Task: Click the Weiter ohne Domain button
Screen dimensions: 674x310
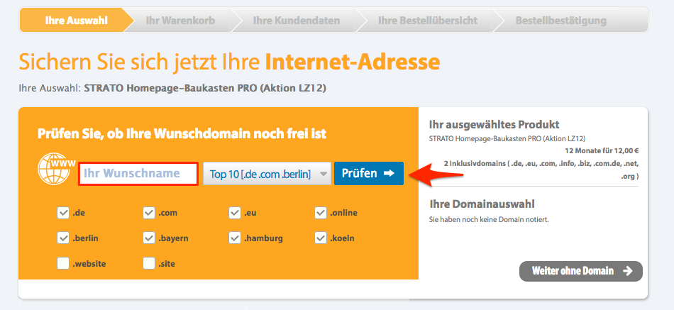Action: 580,271
